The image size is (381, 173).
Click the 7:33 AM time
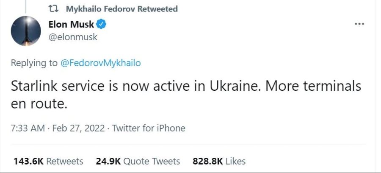[x=28, y=128]
